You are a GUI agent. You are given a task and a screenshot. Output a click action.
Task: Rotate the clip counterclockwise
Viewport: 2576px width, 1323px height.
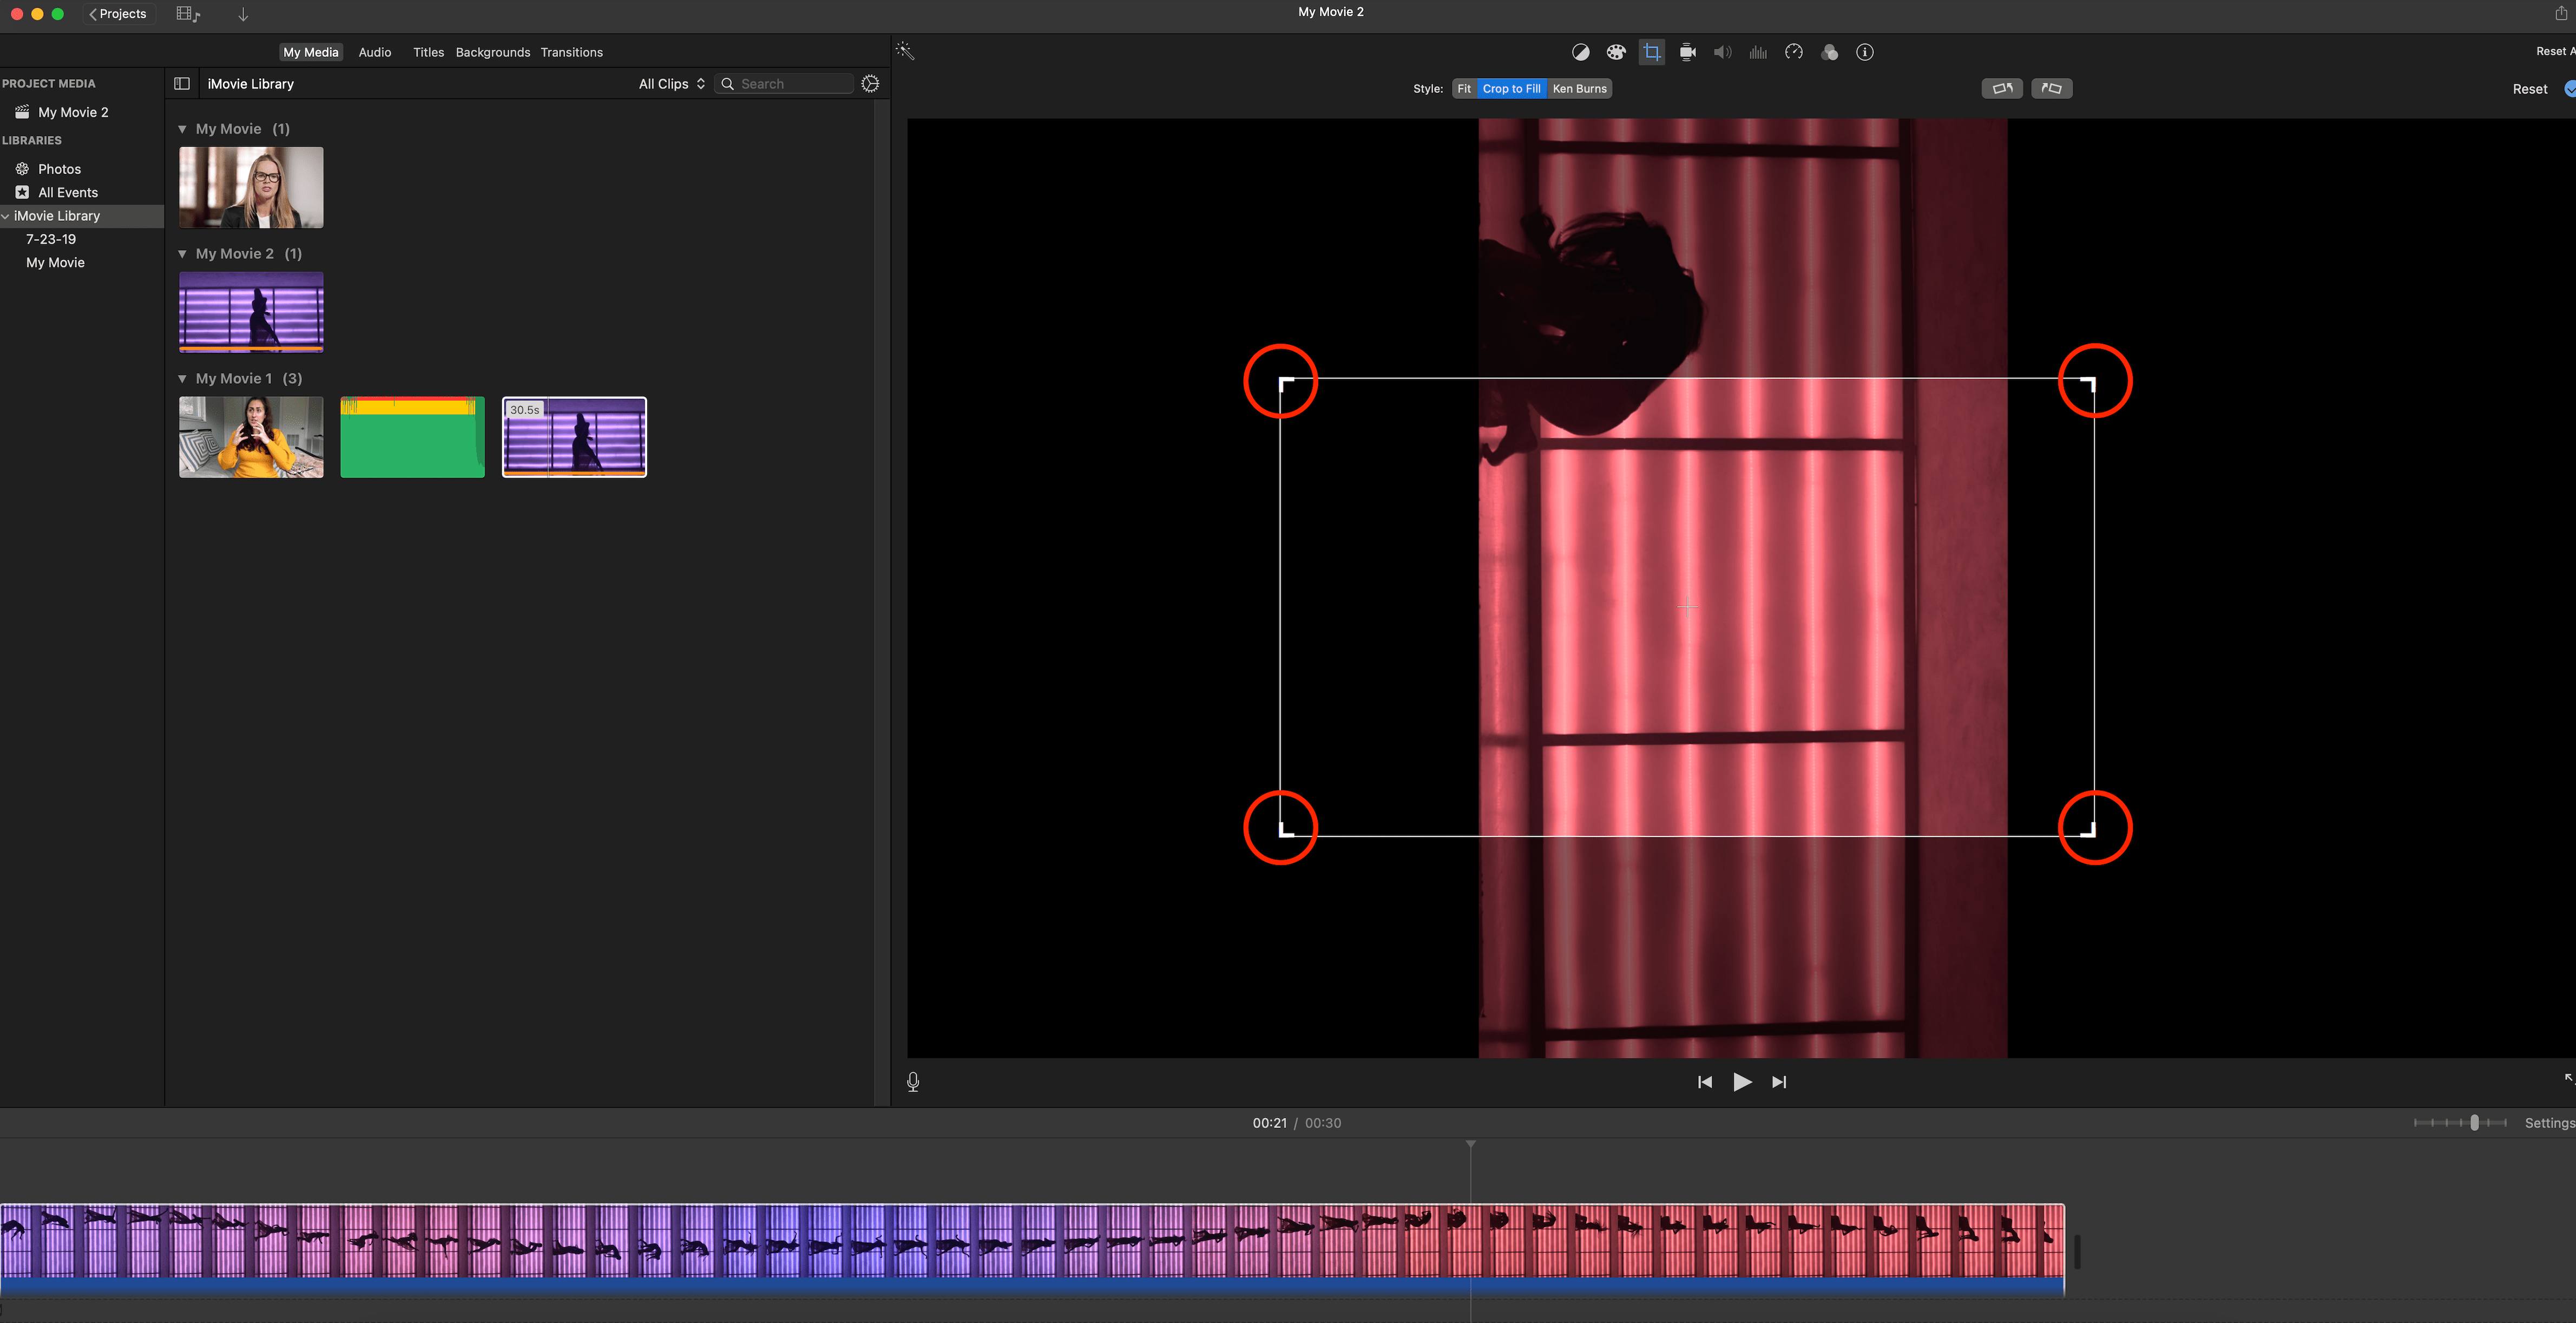2002,89
